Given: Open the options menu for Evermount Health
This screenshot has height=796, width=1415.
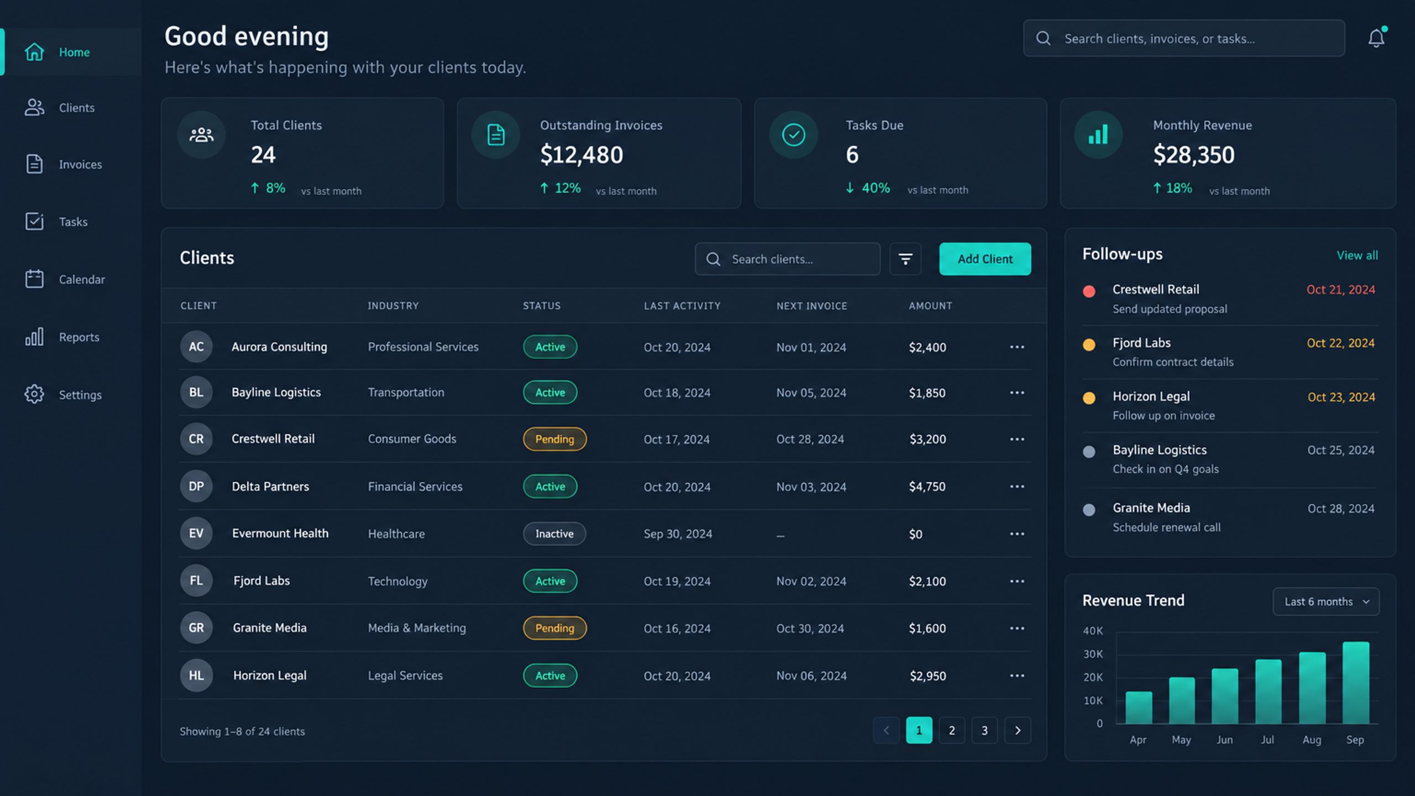Looking at the screenshot, I should pos(1017,534).
